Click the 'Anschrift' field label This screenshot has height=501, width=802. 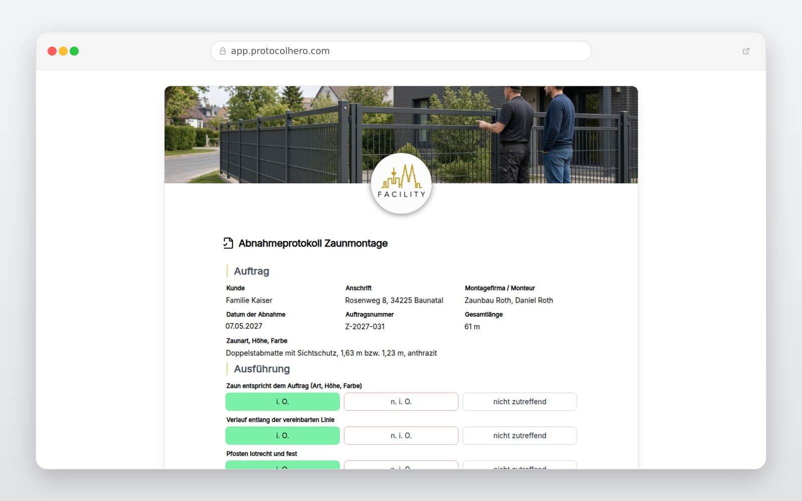[358, 288]
